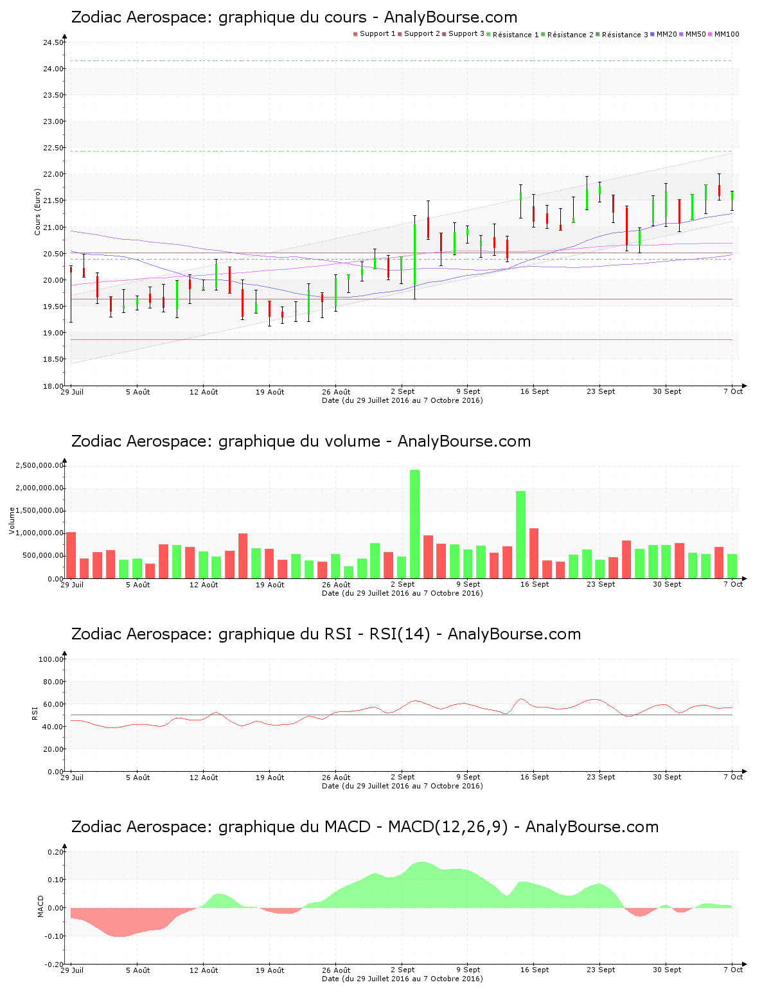Click the 'graphique du MACD - MACD(12,26,9)' title
Image resolution: width=771 pixels, height=996 pixels.
[365, 827]
